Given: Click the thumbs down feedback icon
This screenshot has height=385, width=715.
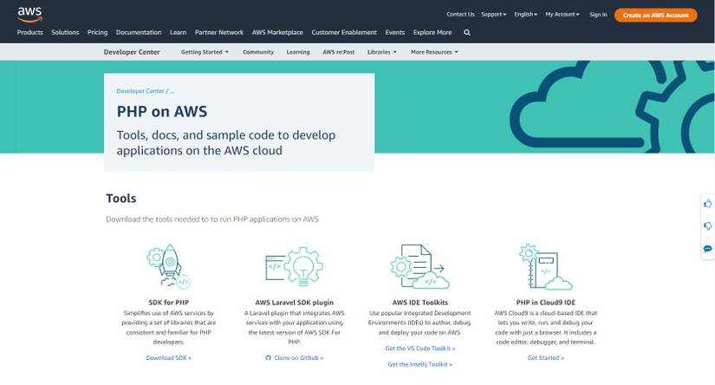Looking at the screenshot, I should pos(707,225).
